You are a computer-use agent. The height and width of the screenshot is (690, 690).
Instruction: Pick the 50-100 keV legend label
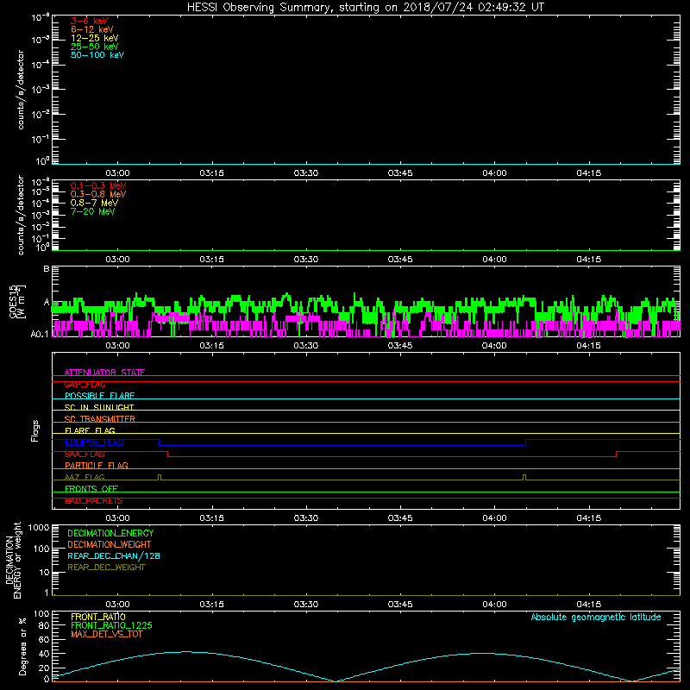coord(97,55)
